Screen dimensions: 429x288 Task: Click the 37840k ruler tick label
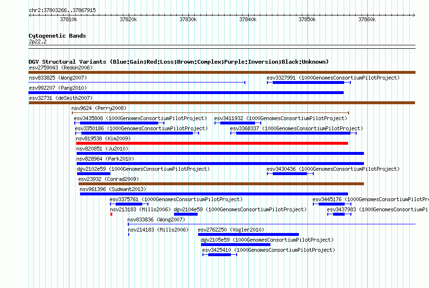pos(248,19)
